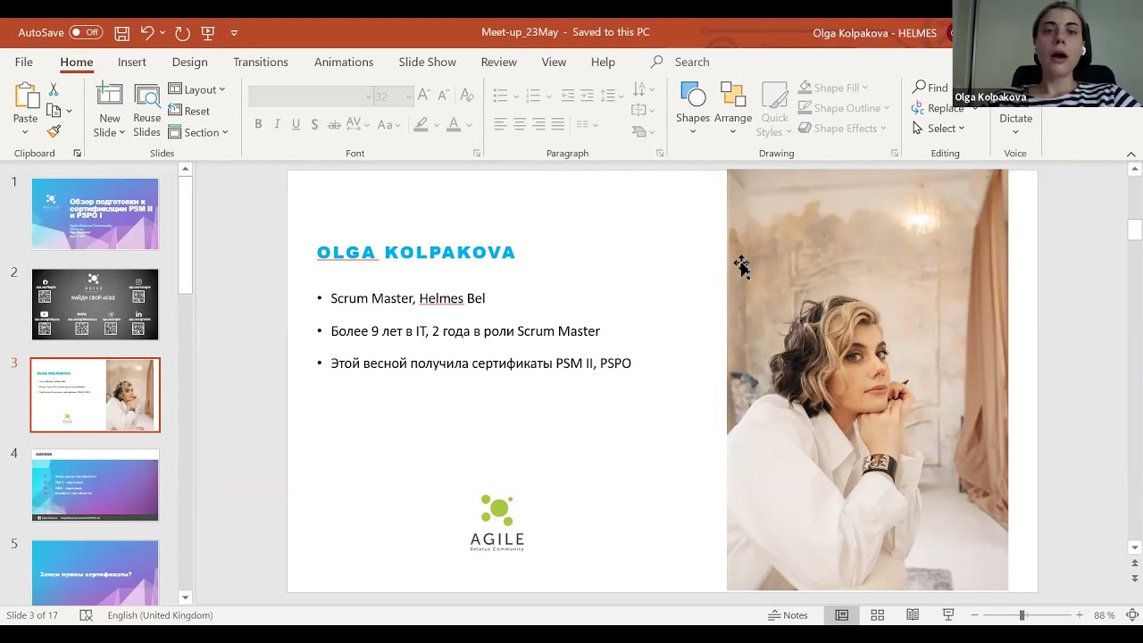Toggle Bold formatting
The width and height of the screenshot is (1143, 643).
[258, 124]
